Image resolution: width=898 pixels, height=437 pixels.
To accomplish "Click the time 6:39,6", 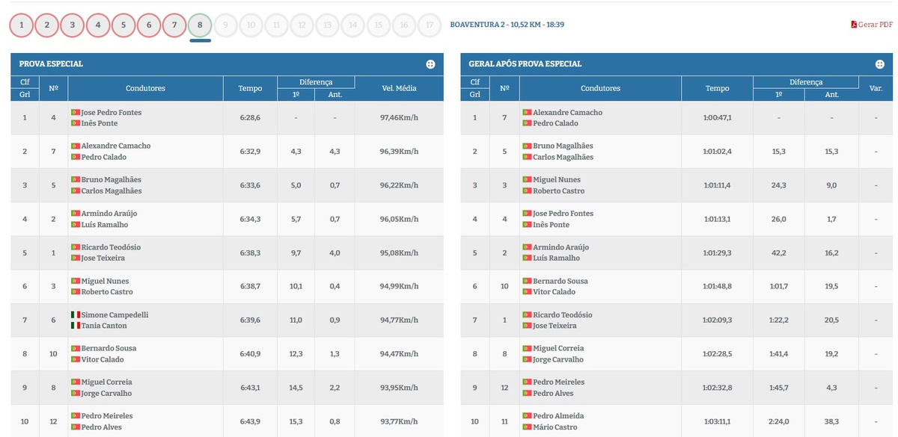I will [x=250, y=320].
